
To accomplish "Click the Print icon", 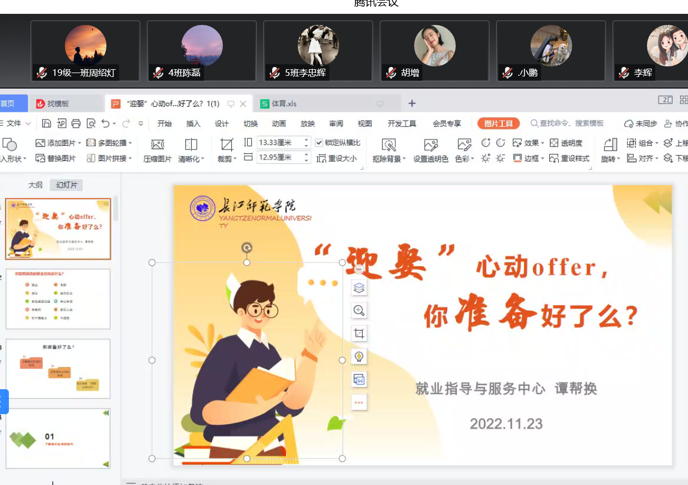I will click(76, 123).
